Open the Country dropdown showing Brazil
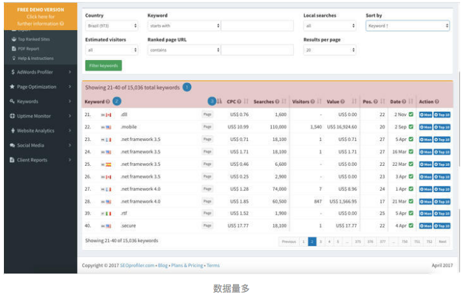The width and height of the screenshot is (466, 299). [112, 26]
